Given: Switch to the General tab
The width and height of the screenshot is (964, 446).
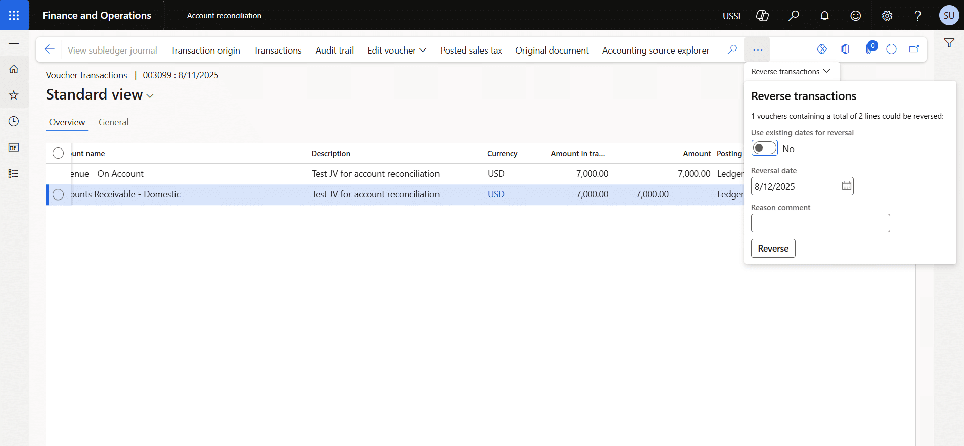Looking at the screenshot, I should click(113, 122).
